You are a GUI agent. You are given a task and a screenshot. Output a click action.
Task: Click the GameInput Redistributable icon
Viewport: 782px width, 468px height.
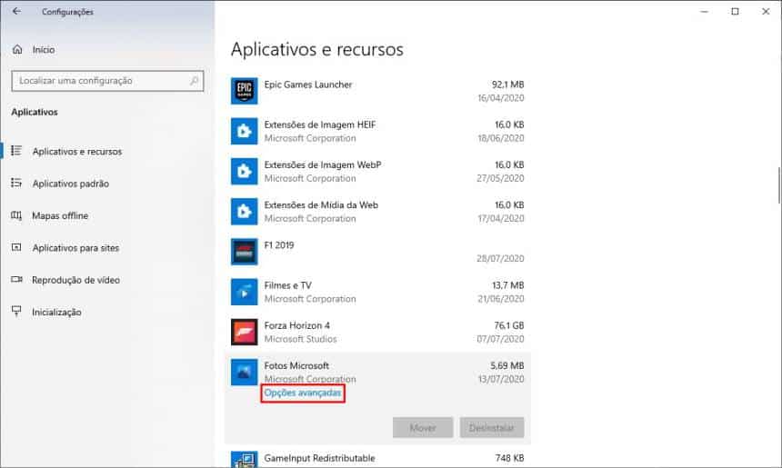tap(244, 459)
